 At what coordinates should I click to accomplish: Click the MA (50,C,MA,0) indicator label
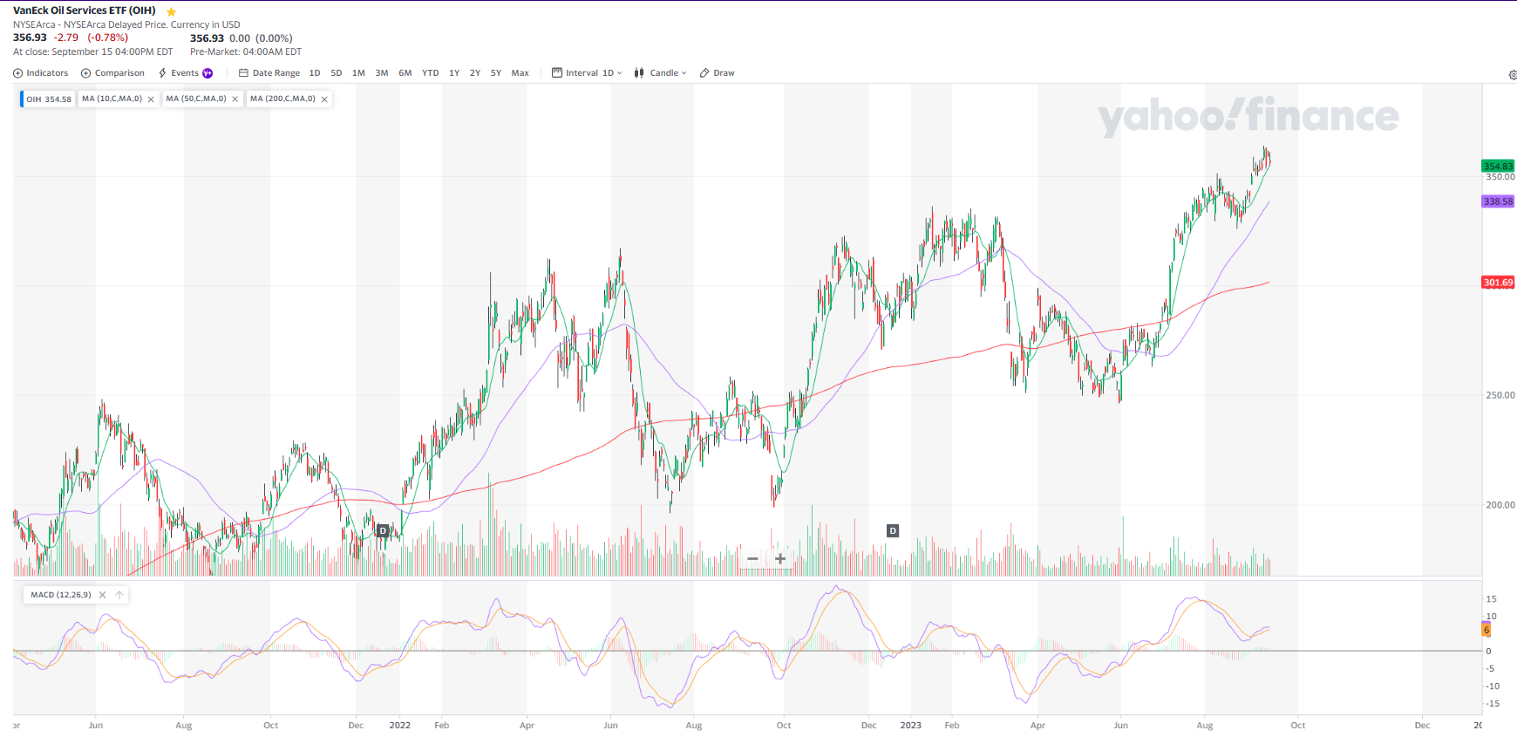[x=196, y=99]
